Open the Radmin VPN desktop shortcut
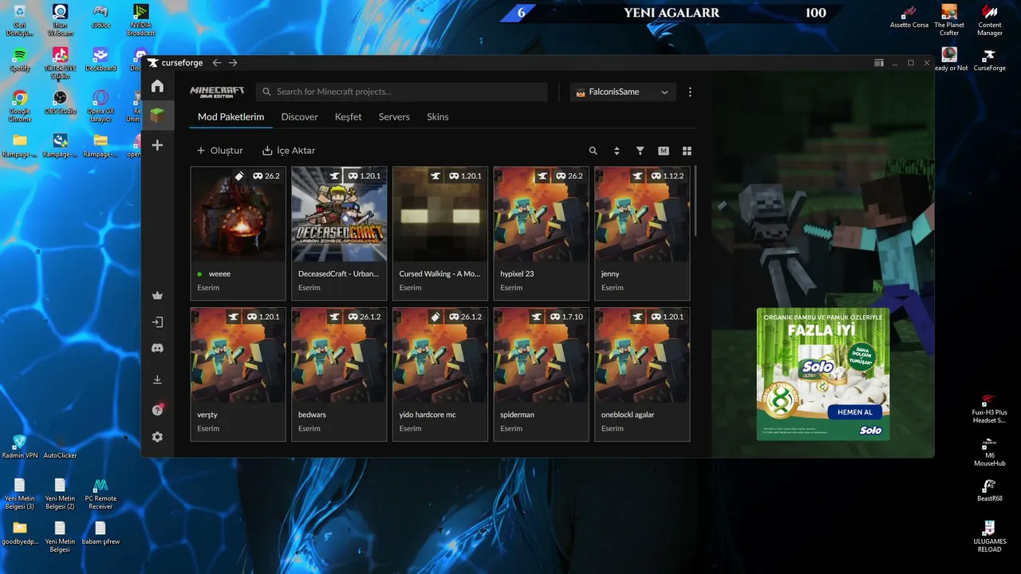1021x574 pixels. tap(20, 446)
